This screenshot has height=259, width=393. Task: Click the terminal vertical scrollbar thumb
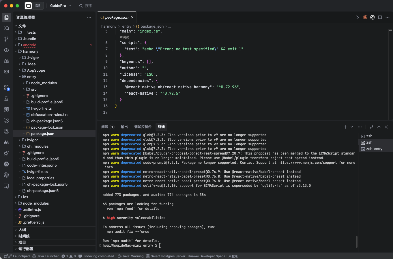coord(357,242)
